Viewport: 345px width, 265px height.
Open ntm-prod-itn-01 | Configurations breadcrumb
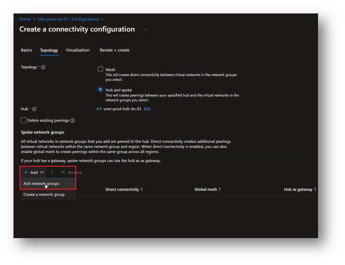(68, 19)
